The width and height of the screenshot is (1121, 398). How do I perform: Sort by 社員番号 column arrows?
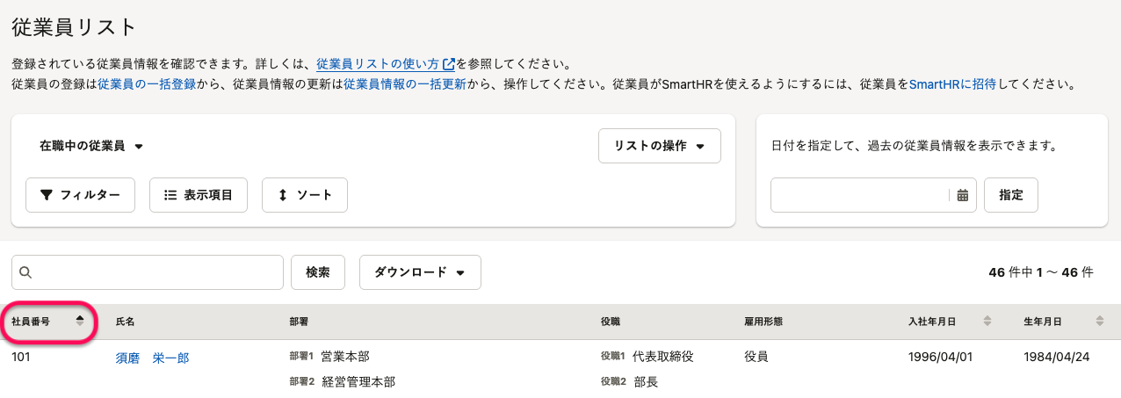pyautogui.click(x=80, y=322)
